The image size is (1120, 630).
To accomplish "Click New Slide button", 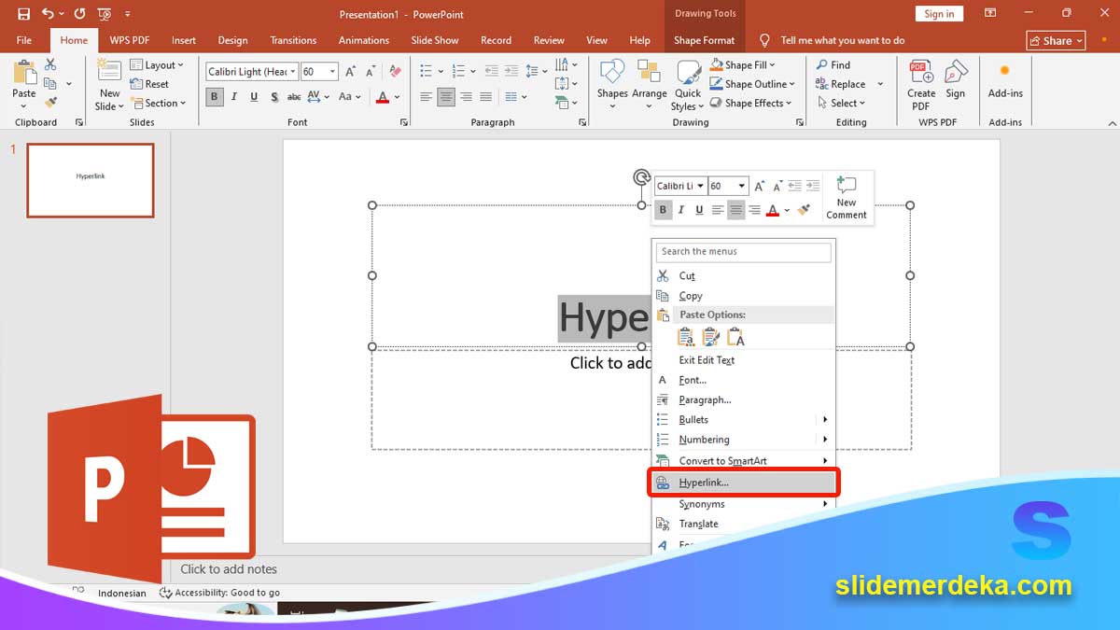I will pyautogui.click(x=109, y=84).
